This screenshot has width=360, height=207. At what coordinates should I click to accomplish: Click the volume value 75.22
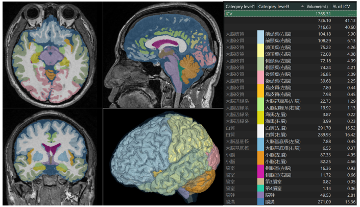(326, 48)
